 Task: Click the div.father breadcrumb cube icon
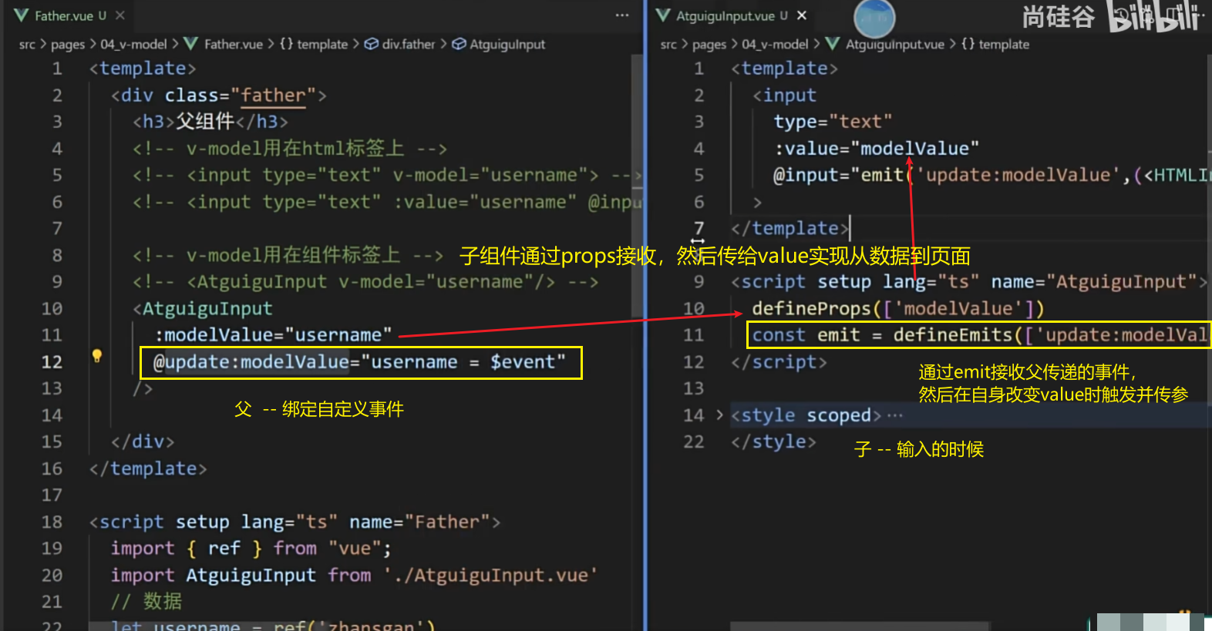(371, 44)
